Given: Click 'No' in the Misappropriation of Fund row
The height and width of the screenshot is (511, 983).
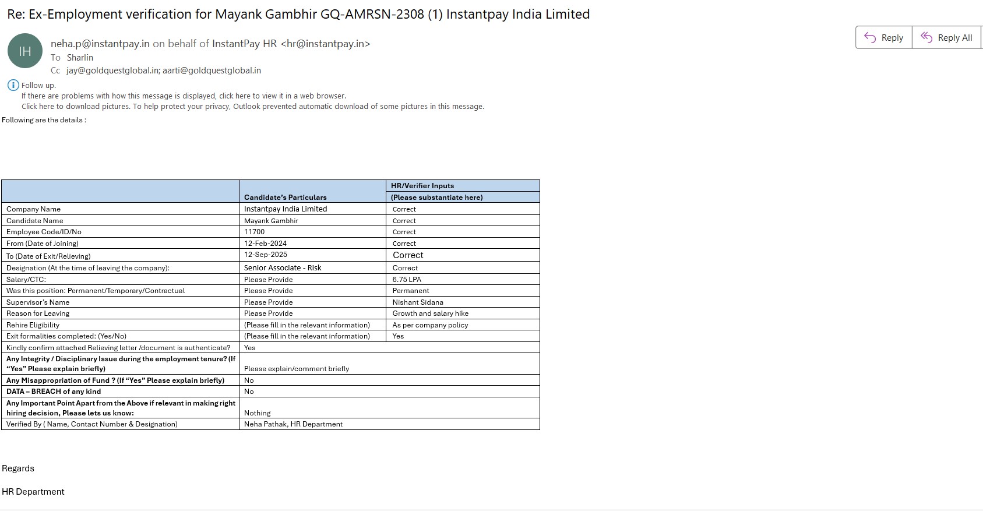Looking at the screenshot, I should (249, 380).
